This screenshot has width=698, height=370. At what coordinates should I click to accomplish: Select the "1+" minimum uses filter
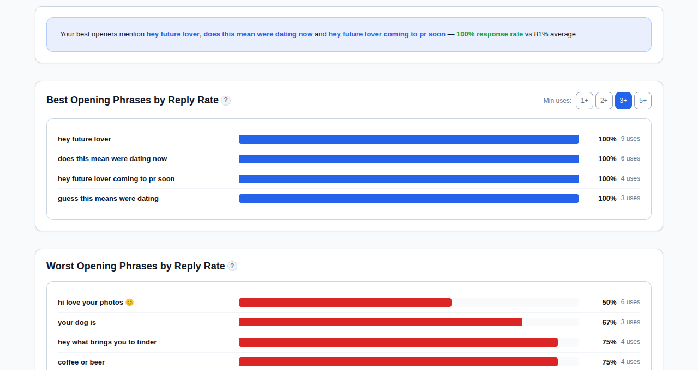pyautogui.click(x=584, y=101)
